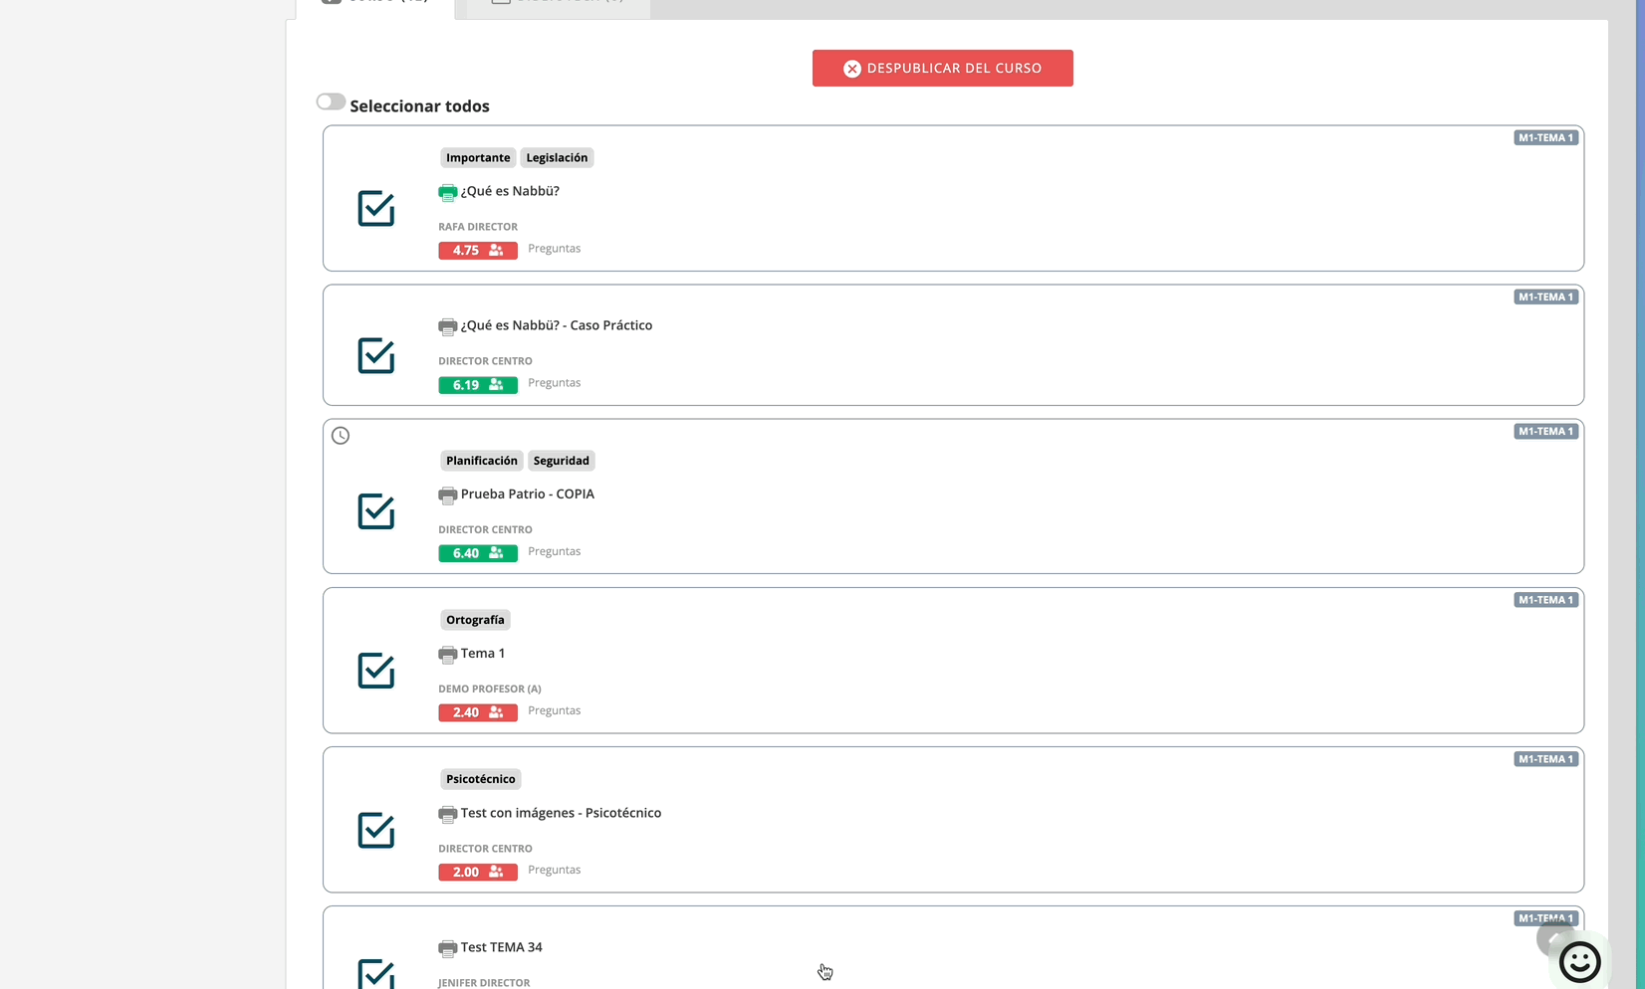
Task: Uncheck the ¿Qué es Nabbü? test checkbox
Action: [x=376, y=209]
